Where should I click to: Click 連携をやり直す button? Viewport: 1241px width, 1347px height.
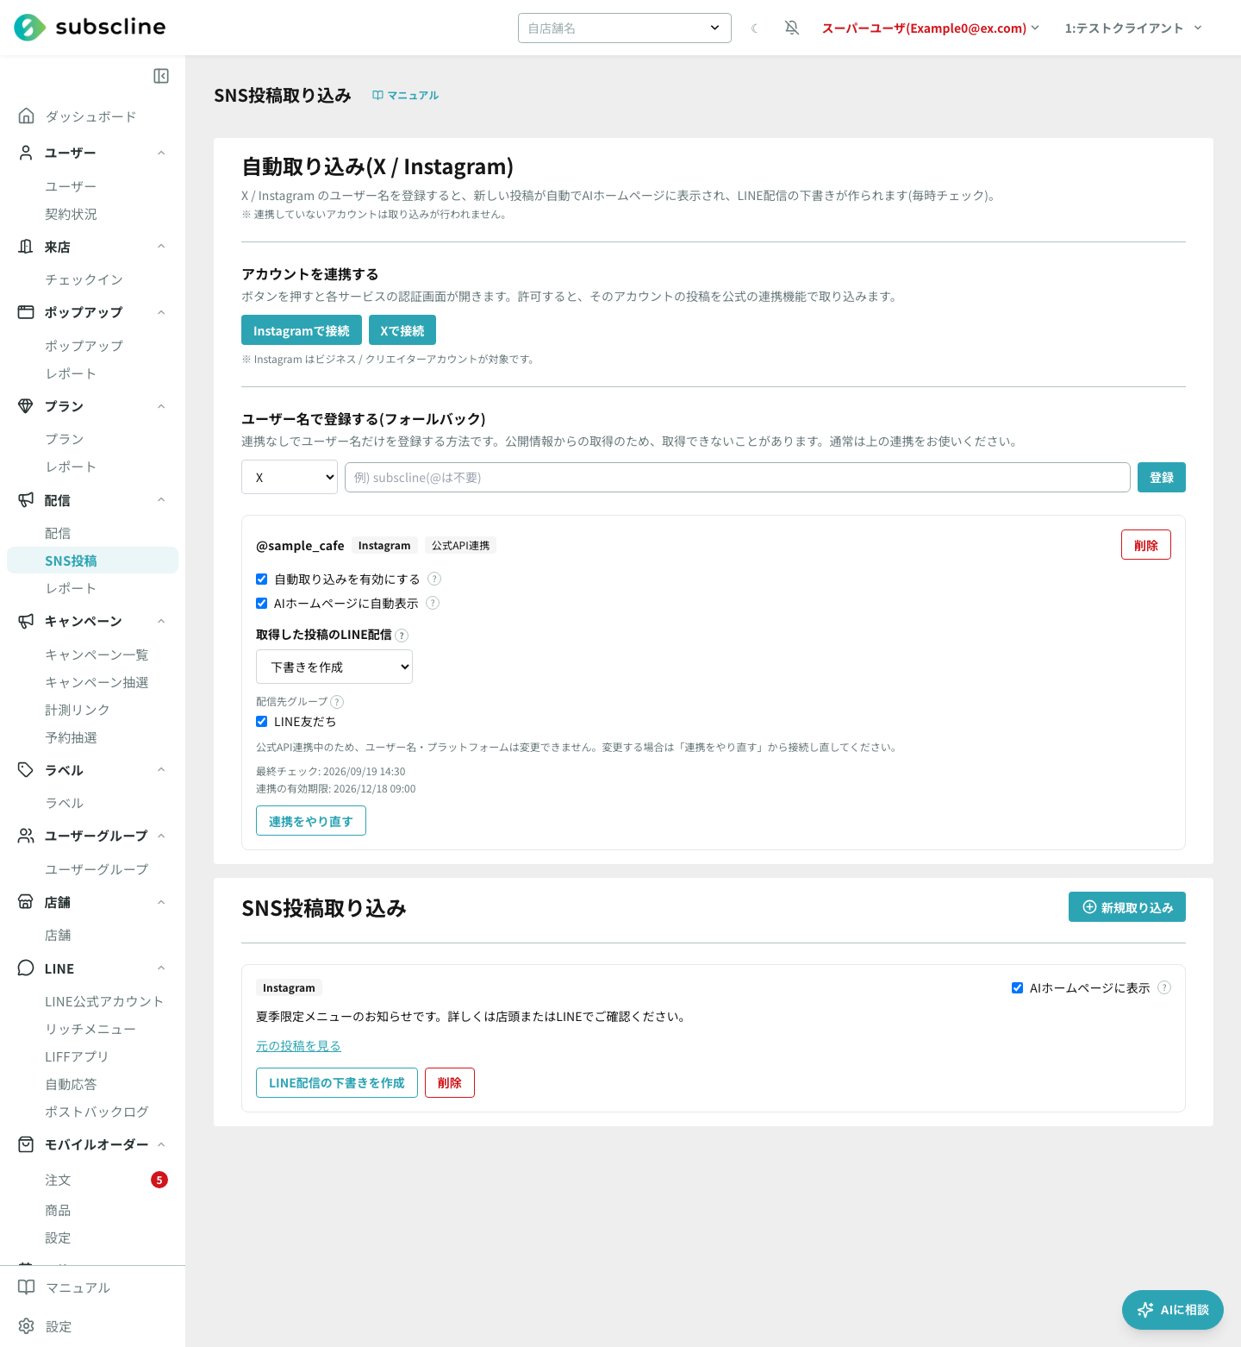click(311, 821)
